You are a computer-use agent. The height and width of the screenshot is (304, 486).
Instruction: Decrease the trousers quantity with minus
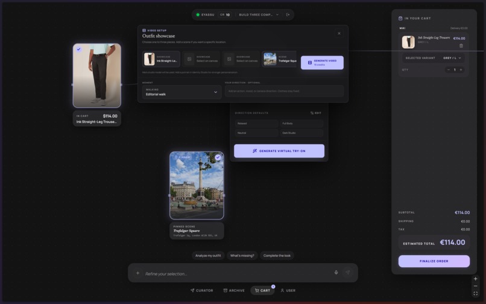(x=448, y=70)
